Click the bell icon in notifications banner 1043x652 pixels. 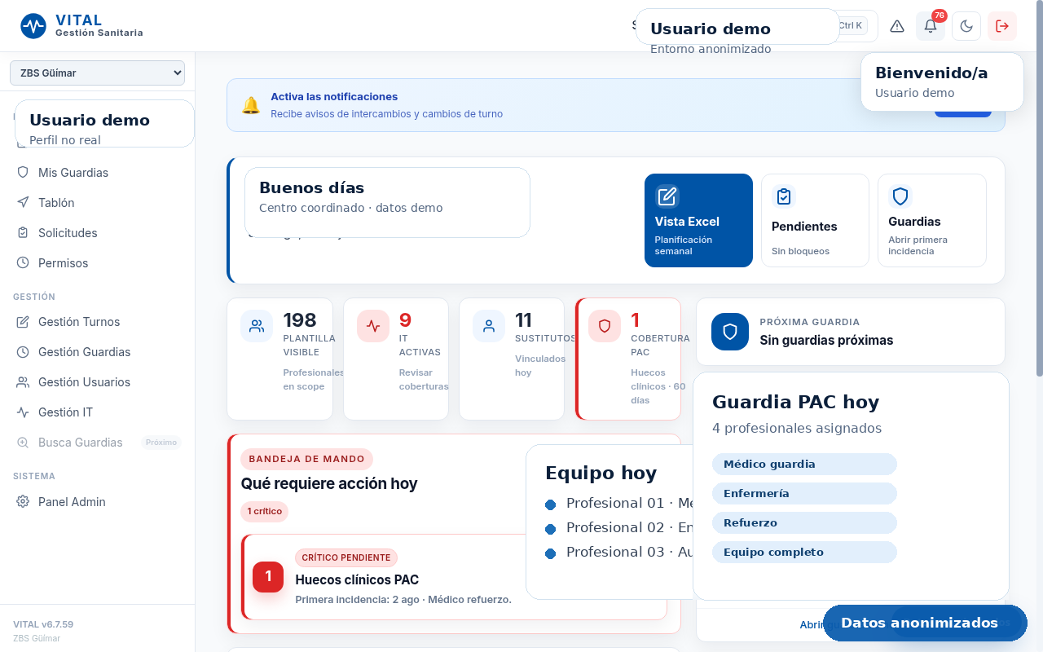(x=251, y=105)
